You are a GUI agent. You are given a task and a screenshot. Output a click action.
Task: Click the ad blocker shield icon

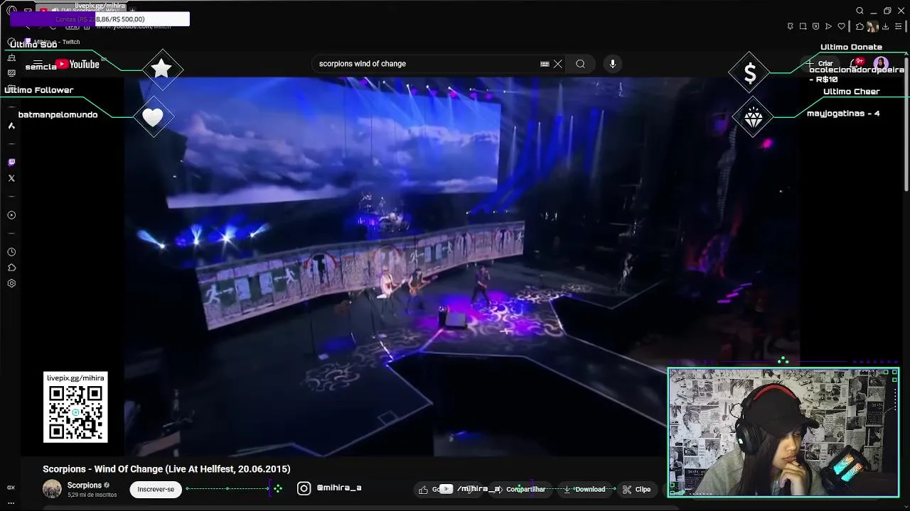tap(815, 26)
